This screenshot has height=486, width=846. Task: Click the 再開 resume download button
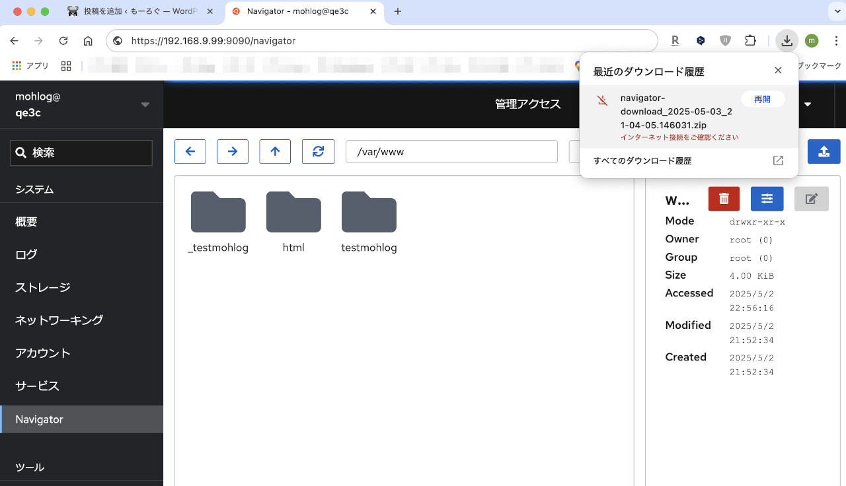762,99
